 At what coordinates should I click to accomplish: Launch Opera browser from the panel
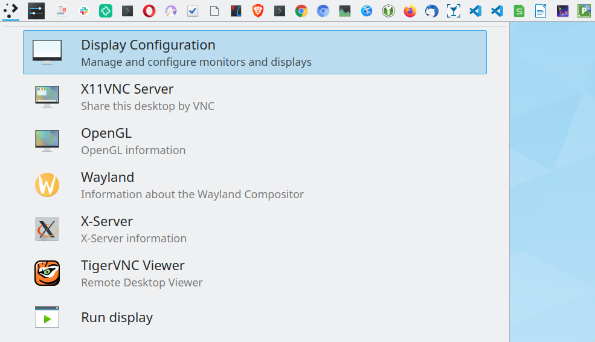point(149,11)
